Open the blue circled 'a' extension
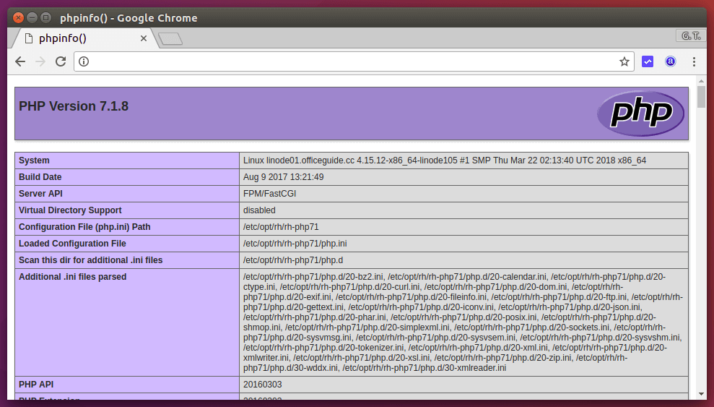This screenshot has width=714, height=407. [671, 61]
